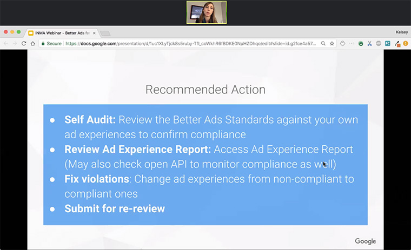This screenshot has width=411, height=250.
Task: Click the Kelsey profile button
Action: pyautogui.click(x=402, y=32)
